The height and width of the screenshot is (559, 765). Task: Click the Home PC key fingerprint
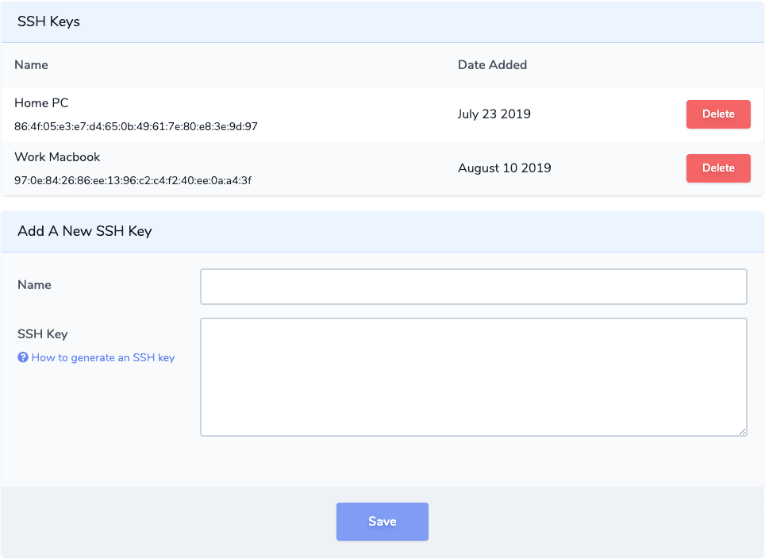[x=136, y=126]
